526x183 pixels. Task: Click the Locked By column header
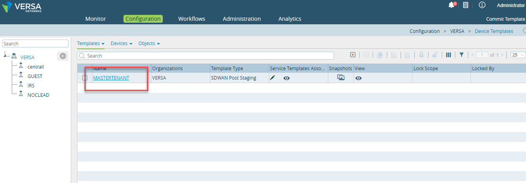[498, 69]
